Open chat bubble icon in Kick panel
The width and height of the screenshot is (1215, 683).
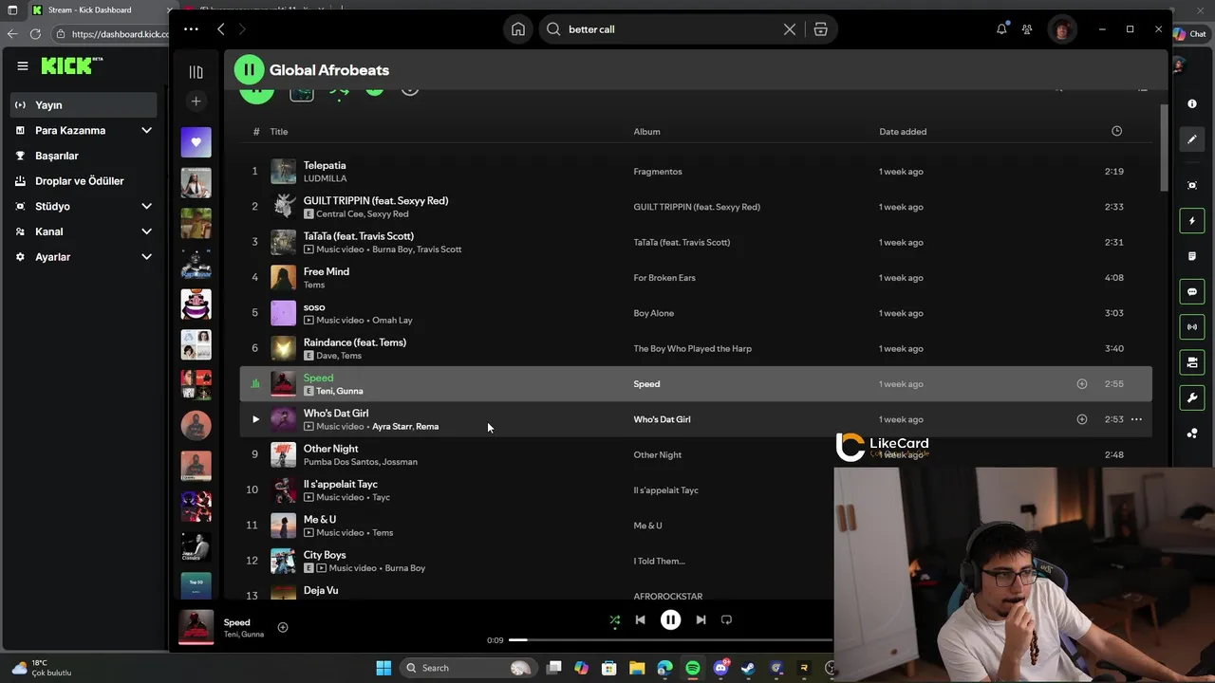tap(1192, 291)
